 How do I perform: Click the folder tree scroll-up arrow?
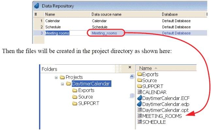pyautogui.click(x=132, y=76)
